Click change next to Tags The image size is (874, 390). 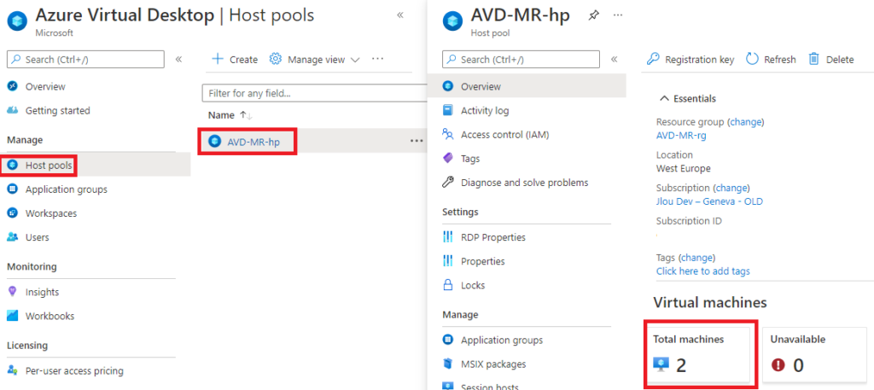pyautogui.click(x=698, y=258)
